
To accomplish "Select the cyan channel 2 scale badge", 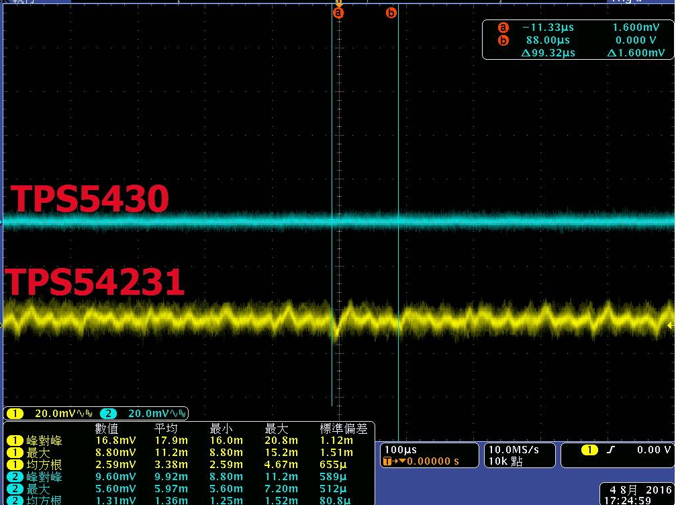I will (x=108, y=414).
